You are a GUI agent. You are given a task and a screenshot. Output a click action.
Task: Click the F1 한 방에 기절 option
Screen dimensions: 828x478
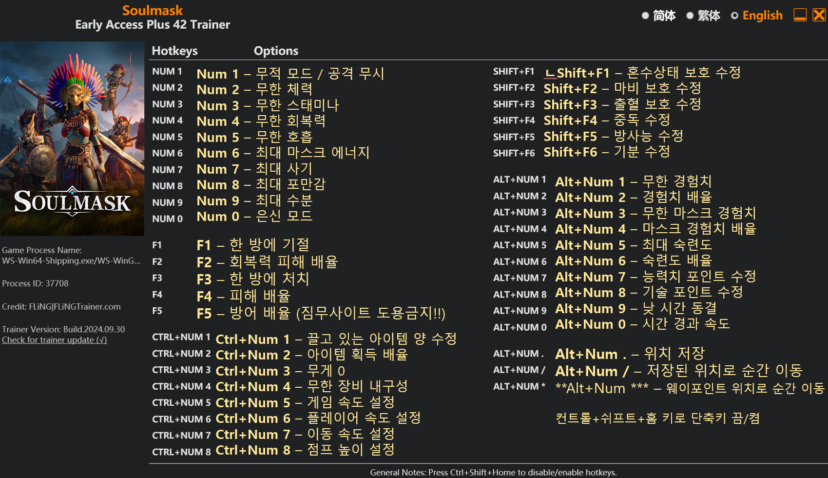253,245
